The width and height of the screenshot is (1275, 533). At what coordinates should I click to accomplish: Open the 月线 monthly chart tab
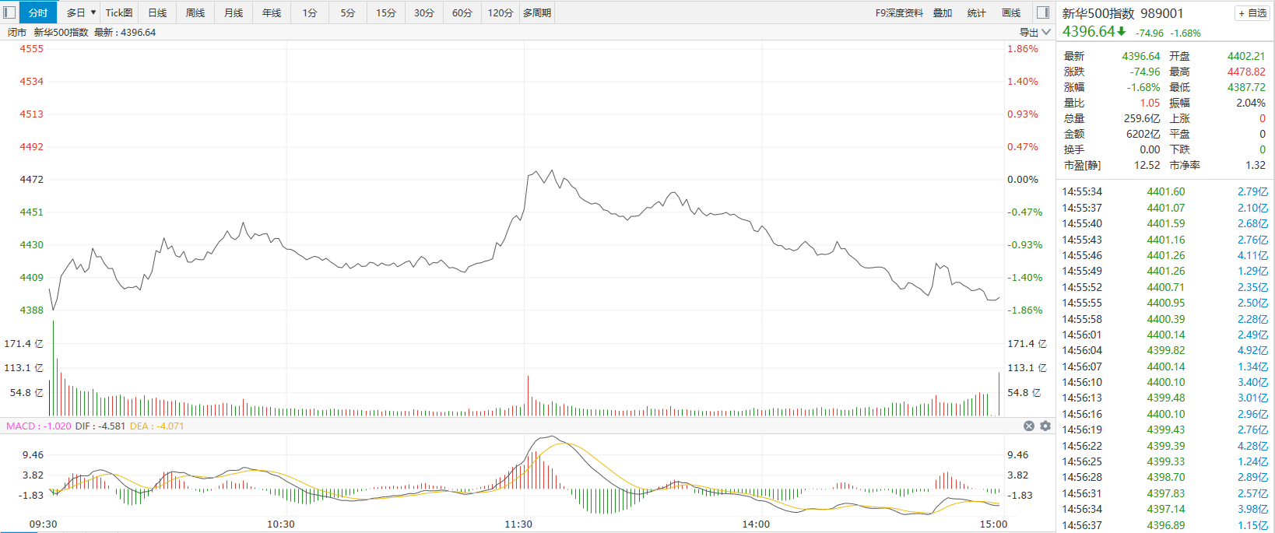point(234,12)
